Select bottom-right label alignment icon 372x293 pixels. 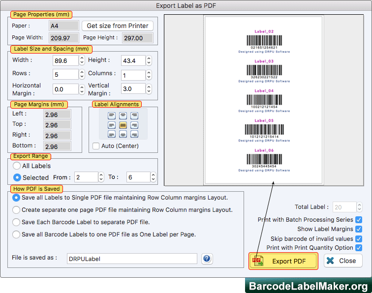(134, 134)
